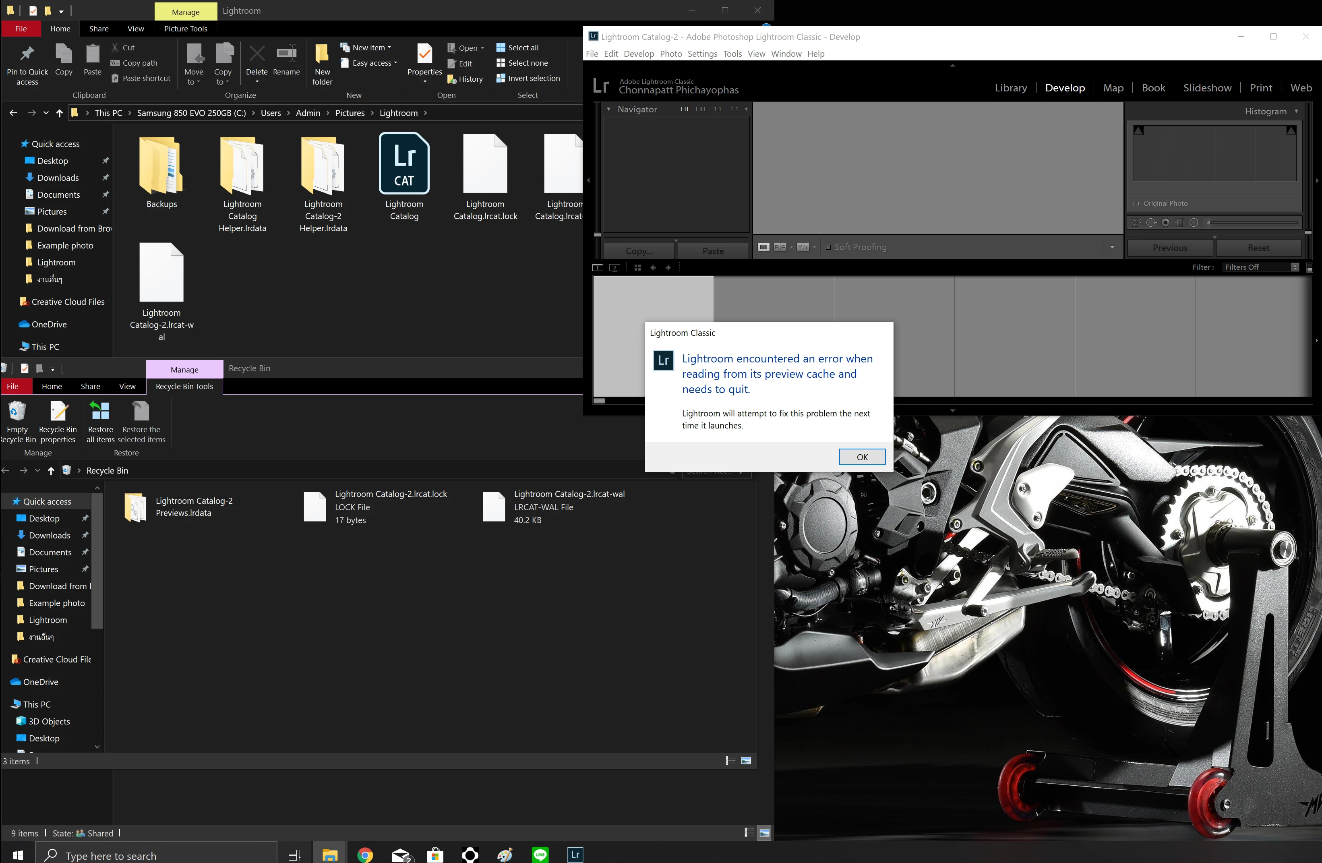Collapse the Histogram panel triangle

(x=1297, y=111)
